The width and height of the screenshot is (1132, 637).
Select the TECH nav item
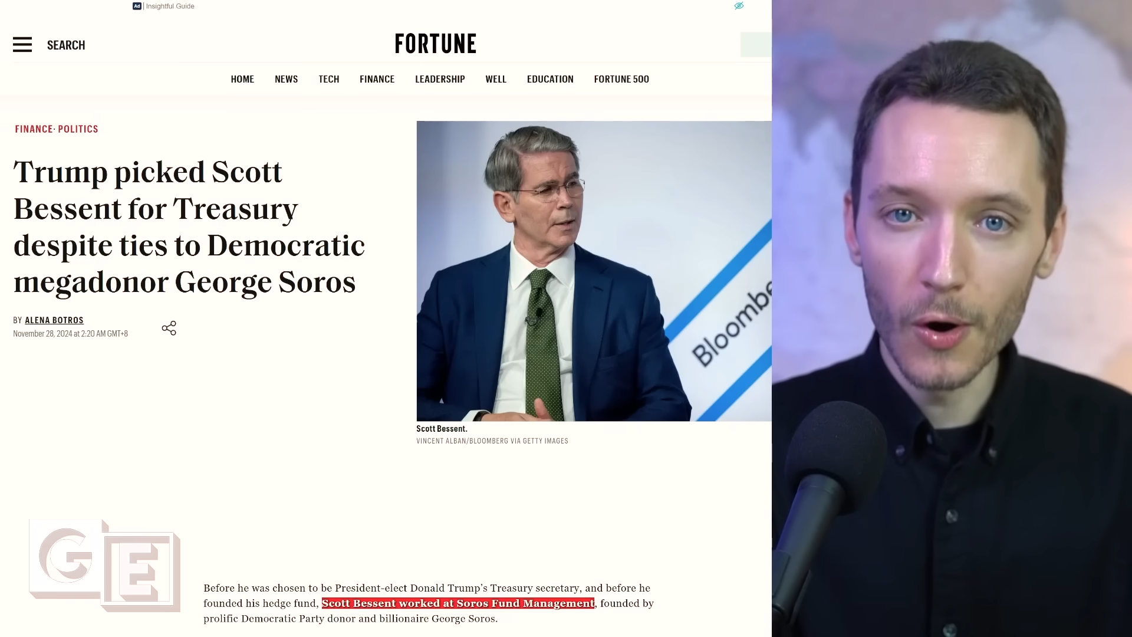[329, 79]
